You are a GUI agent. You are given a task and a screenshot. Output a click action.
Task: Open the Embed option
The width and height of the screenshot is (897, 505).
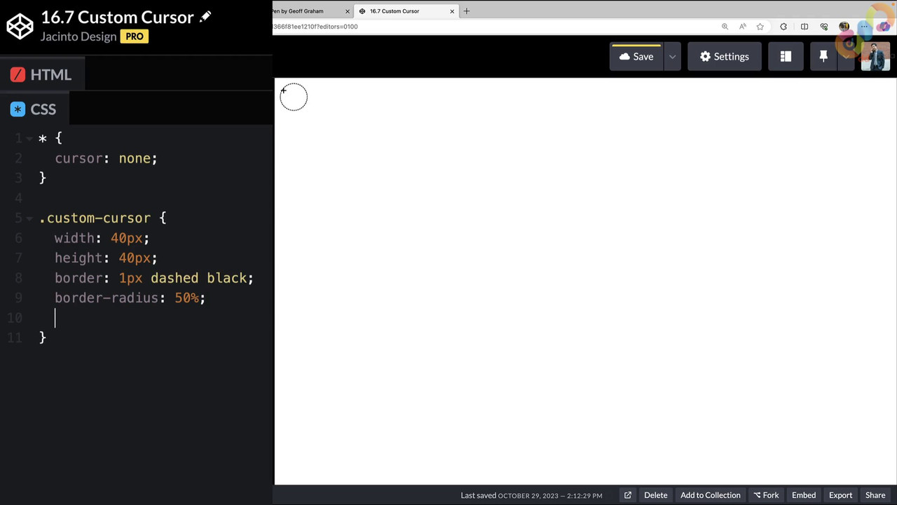804,495
